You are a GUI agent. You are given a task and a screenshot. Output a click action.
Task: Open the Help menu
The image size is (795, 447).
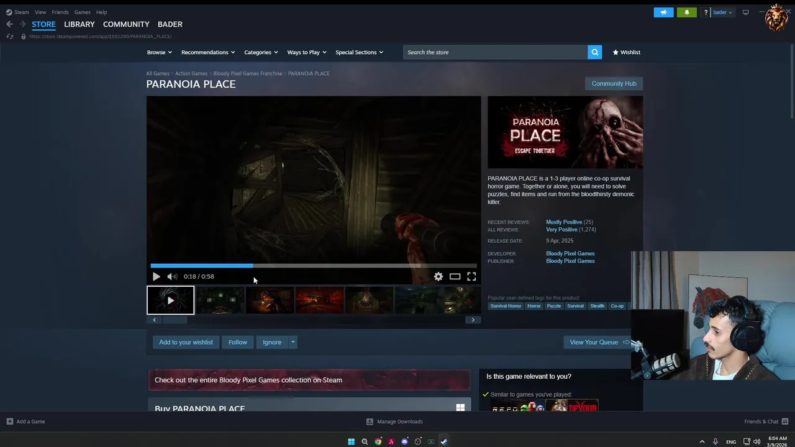pyautogui.click(x=101, y=12)
